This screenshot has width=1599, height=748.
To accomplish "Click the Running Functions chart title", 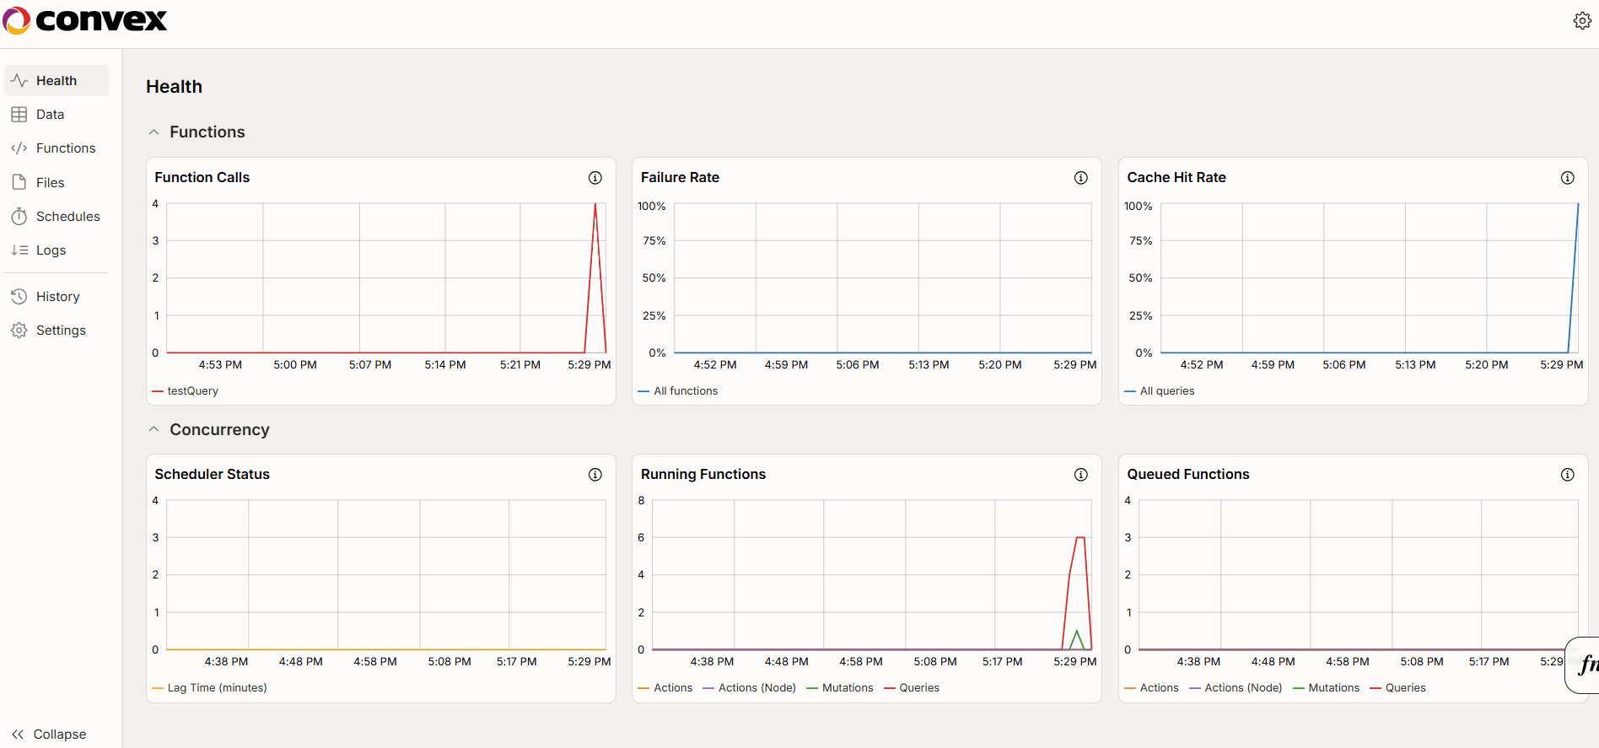I will pos(703,475).
